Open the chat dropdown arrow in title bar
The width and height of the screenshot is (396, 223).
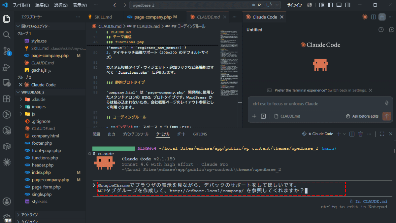pyautogui.click(x=277, y=5)
